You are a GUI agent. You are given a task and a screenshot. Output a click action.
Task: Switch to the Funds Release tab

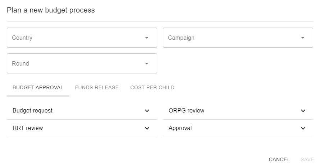pyautogui.click(x=97, y=87)
